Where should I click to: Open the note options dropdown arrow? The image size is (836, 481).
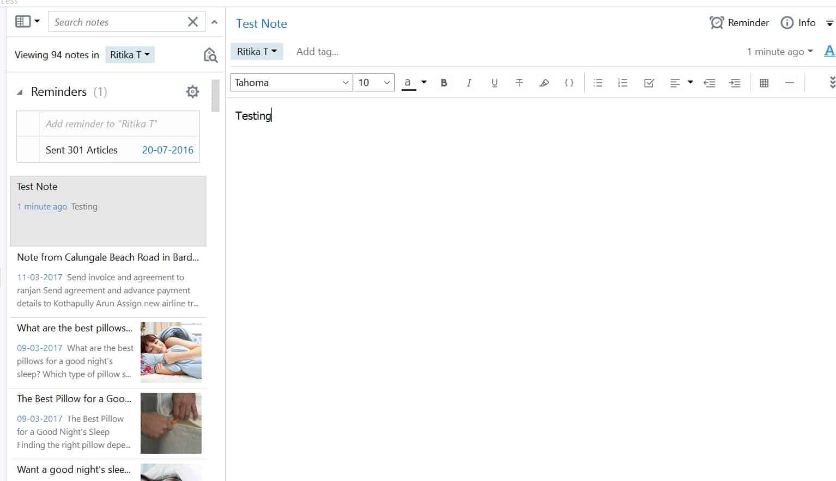coord(829,23)
